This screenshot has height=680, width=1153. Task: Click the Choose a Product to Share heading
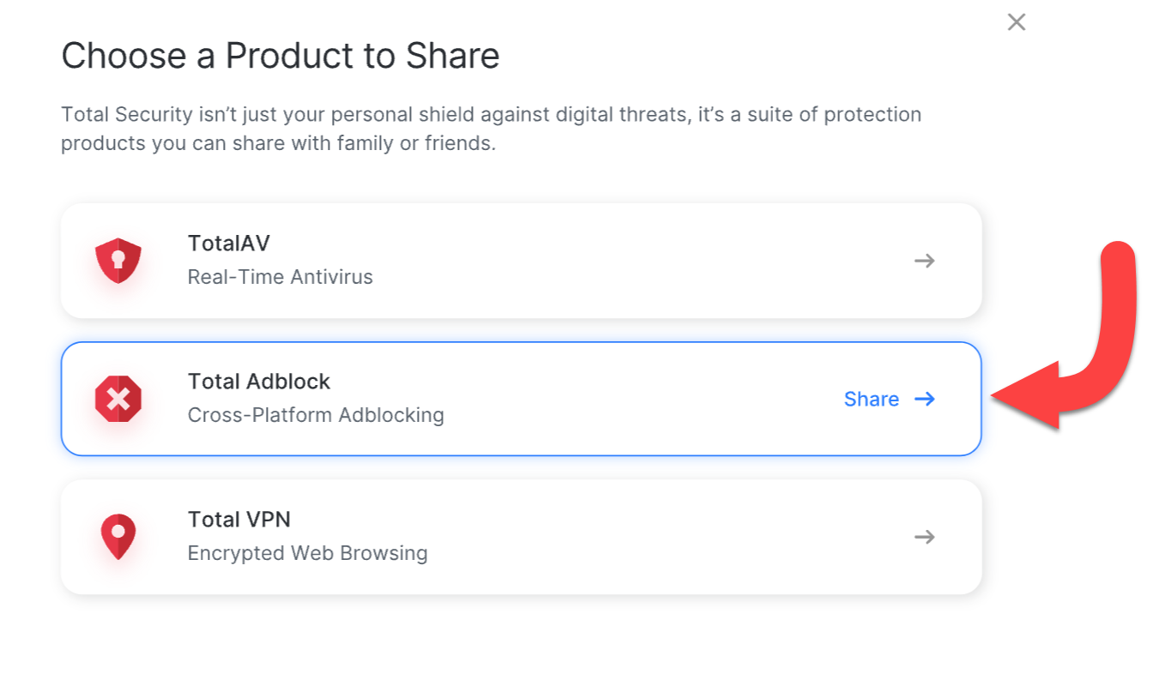pos(281,57)
